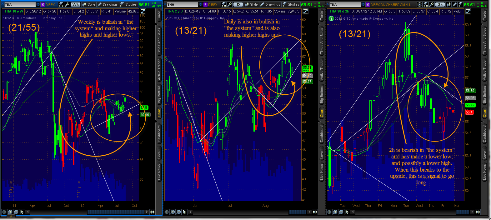The height and width of the screenshot is (220, 491).
Task: Open purple link color 5 on daily chart
Action: pyautogui.click(x=205, y=4)
